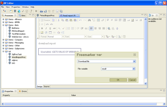Open the Help menu
Image resolution: width=167 pixels, height=107 pixels.
[x=32, y=7]
